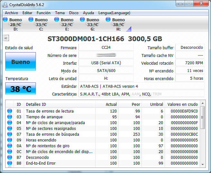Click the Tamaño buffer Desconocido field
The width and height of the screenshot is (211, 173).
click(x=190, y=48)
